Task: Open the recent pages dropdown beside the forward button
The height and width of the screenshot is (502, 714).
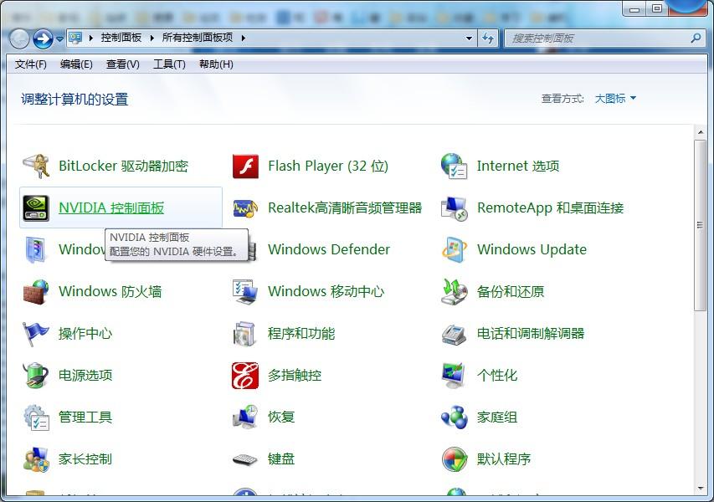Action: pyautogui.click(x=59, y=39)
